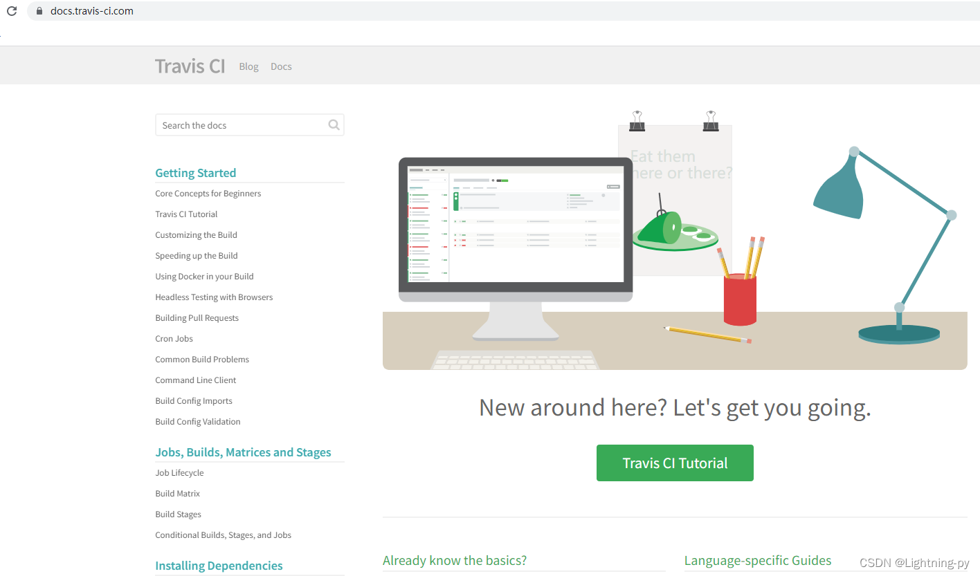Open Speeding up the Build page

click(197, 256)
